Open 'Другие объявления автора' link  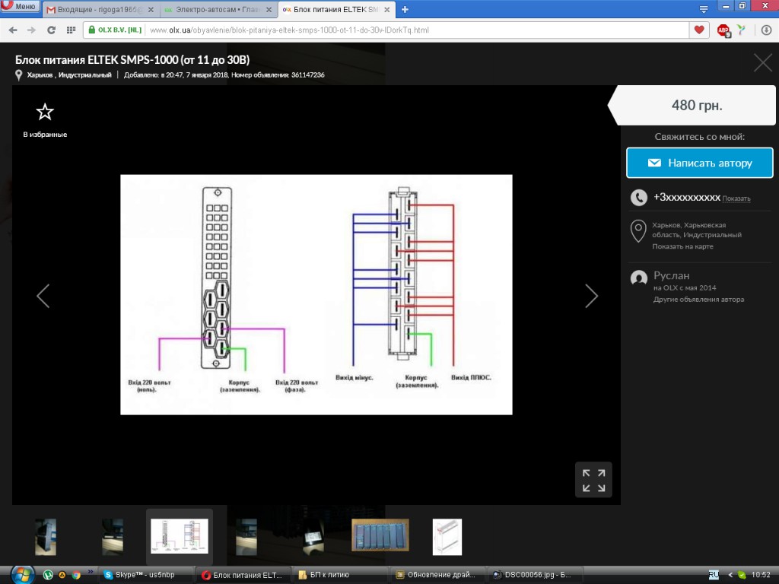pyautogui.click(x=698, y=299)
